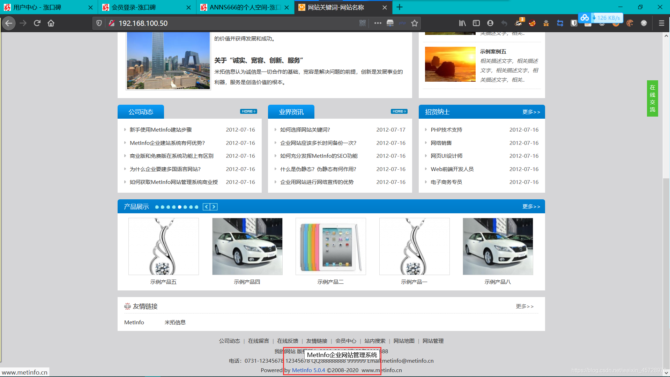Click blue sync arrows extension icon

click(560, 23)
